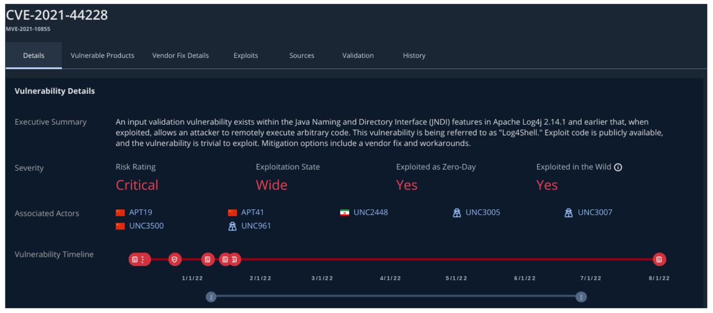Click the spy figure icon beside UNC3005
Image resolution: width=713 pixels, height=313 pixels.
tap(457, 213)
